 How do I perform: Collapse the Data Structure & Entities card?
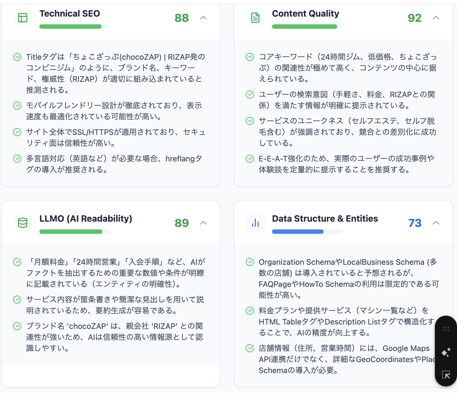click(436, 223)
